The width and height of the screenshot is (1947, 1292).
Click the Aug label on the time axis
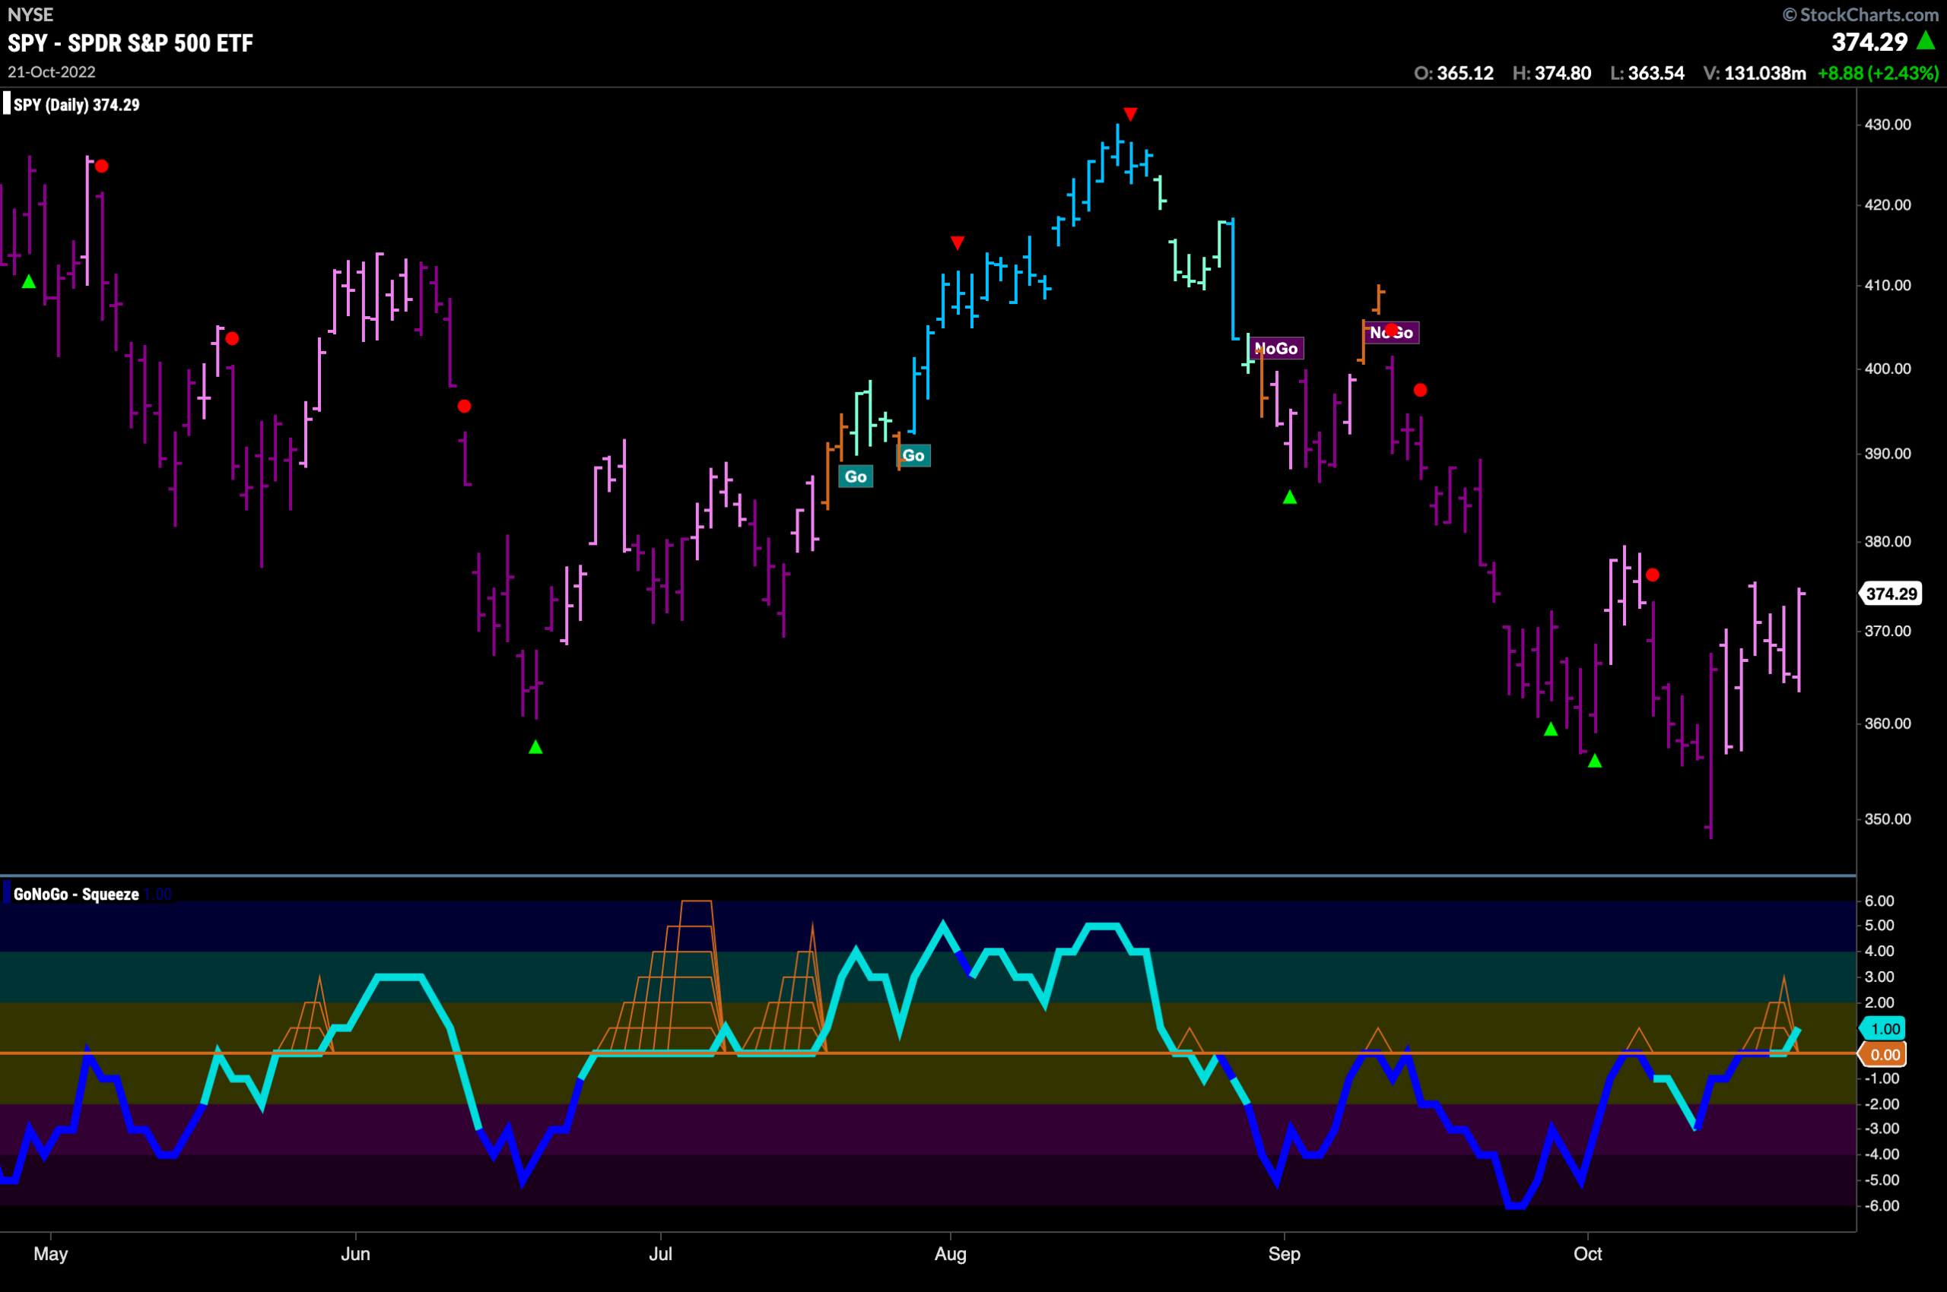point(950,1254)
